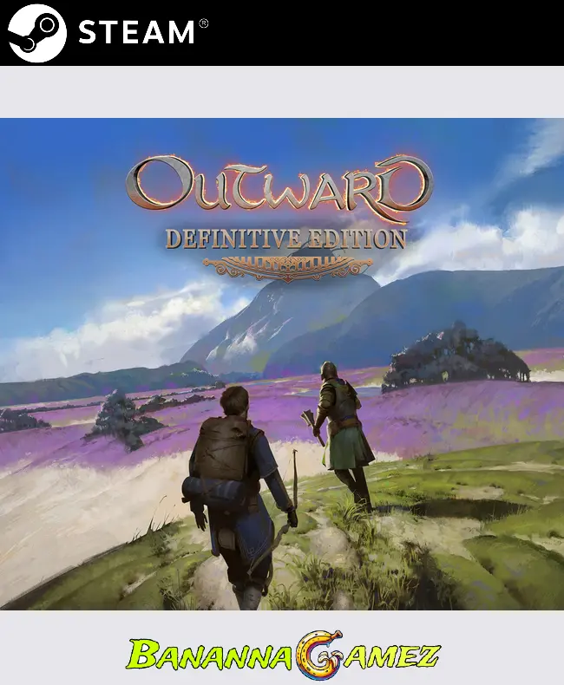Click the Steam logo icon
The width and height of the screenshot is (564, 685).
point(36,33)
